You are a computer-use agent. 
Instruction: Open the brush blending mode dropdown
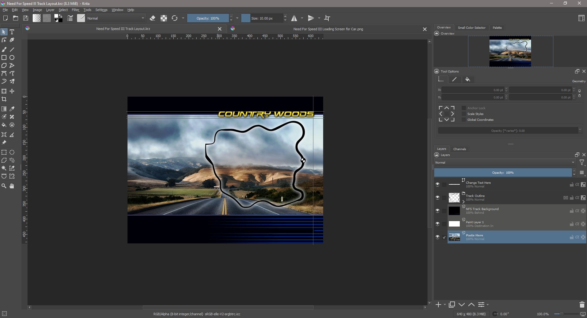(116, 18)
